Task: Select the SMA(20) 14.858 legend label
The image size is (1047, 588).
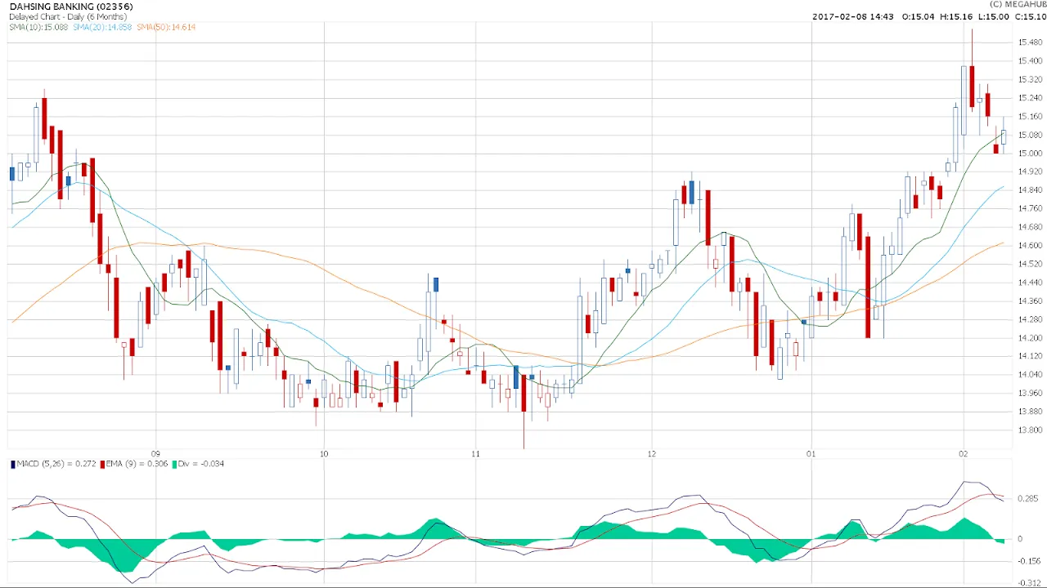Action: click(102, 27)
